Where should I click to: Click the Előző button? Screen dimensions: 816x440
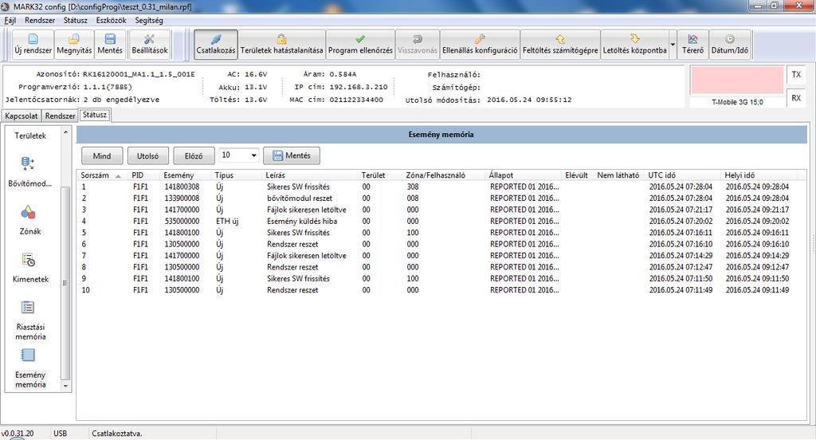[x=194, y=155]
